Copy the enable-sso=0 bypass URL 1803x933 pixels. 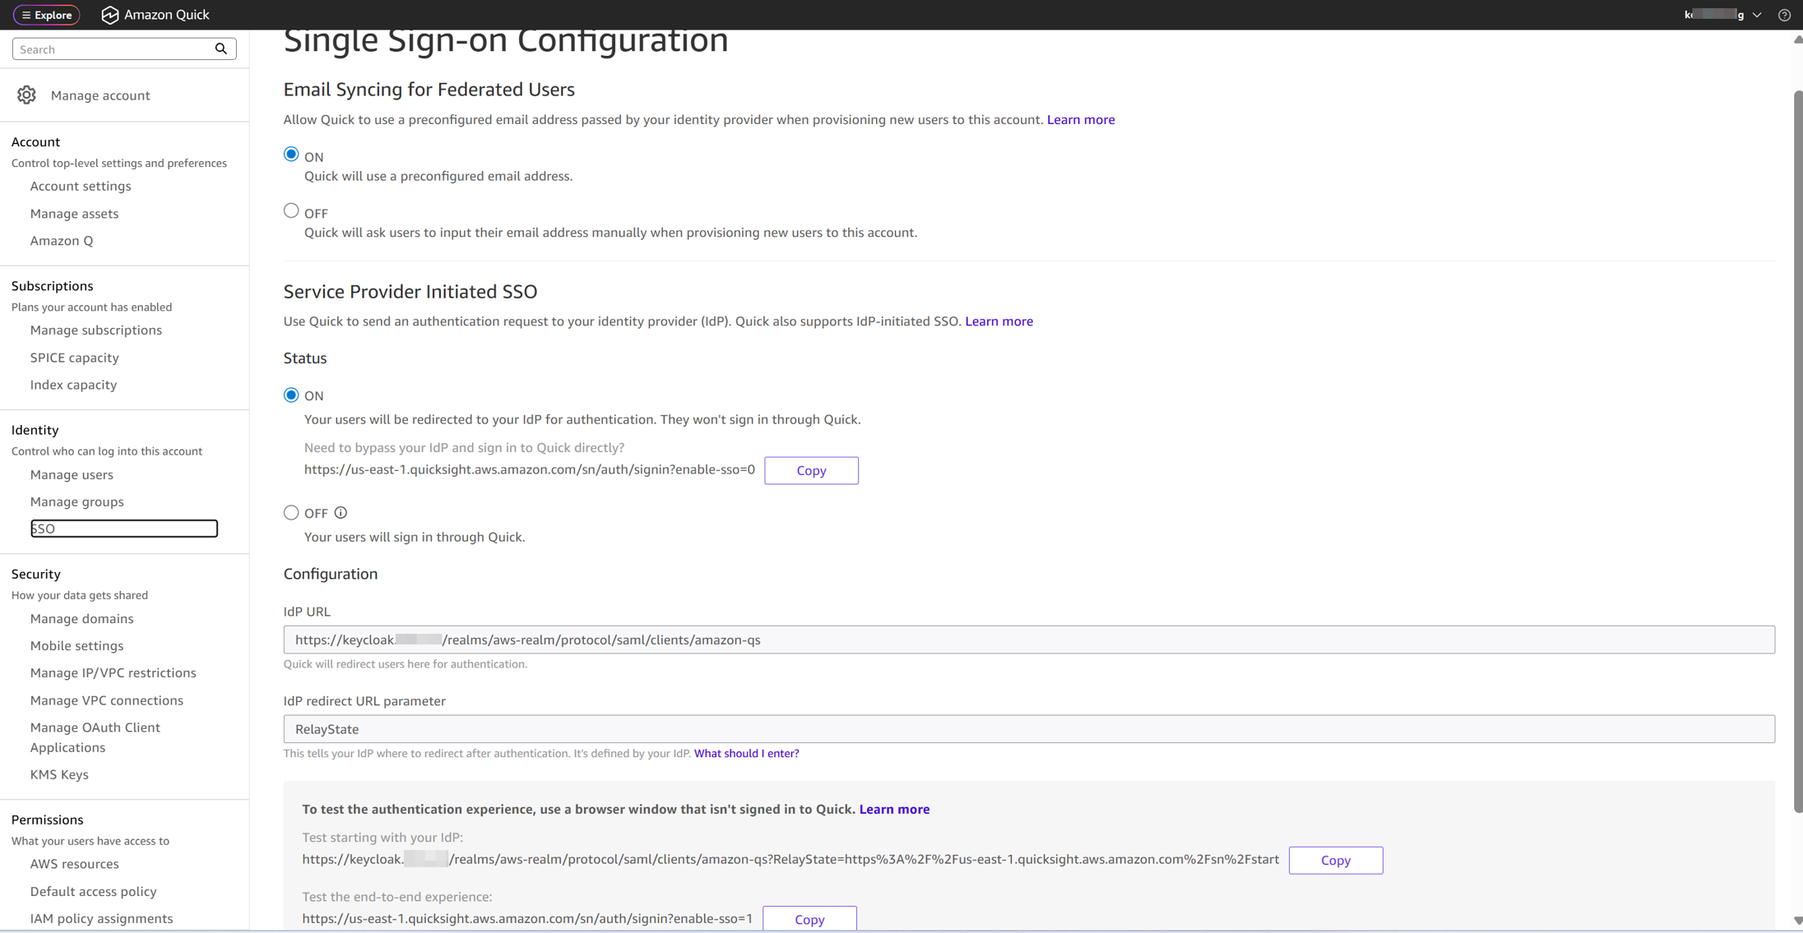pyautogui.click(x=811, y=471)
